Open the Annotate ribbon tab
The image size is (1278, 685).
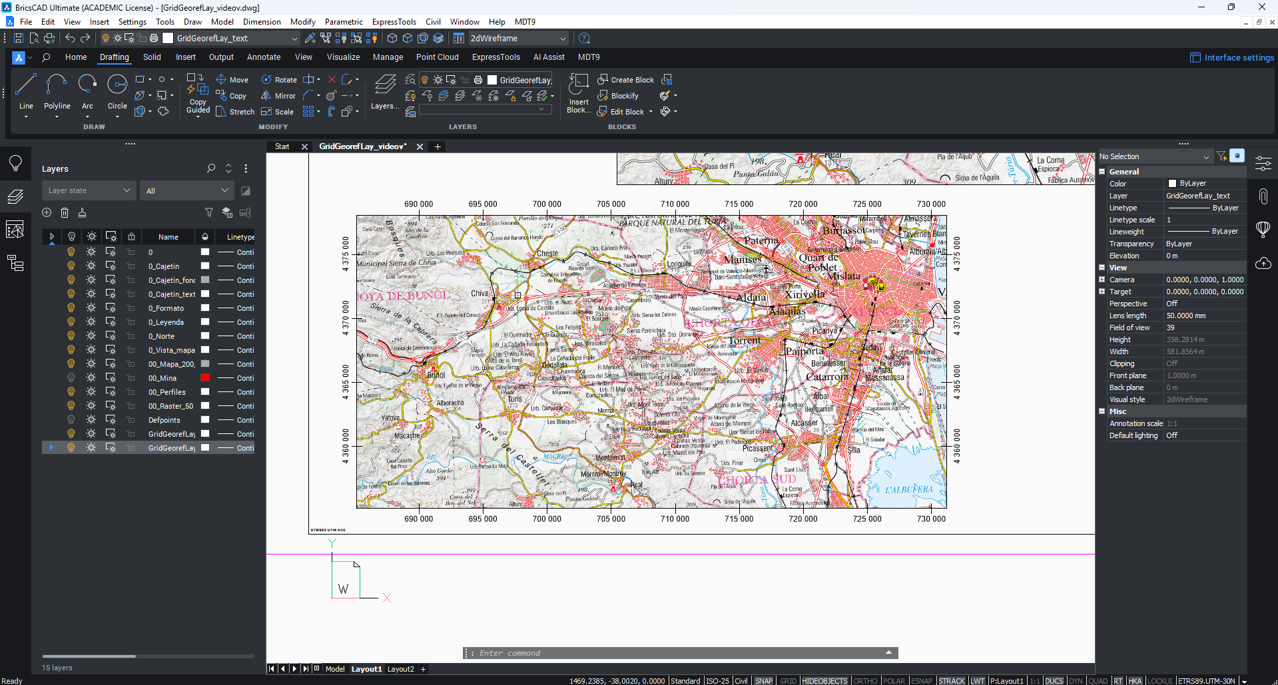tap(264, 57)
